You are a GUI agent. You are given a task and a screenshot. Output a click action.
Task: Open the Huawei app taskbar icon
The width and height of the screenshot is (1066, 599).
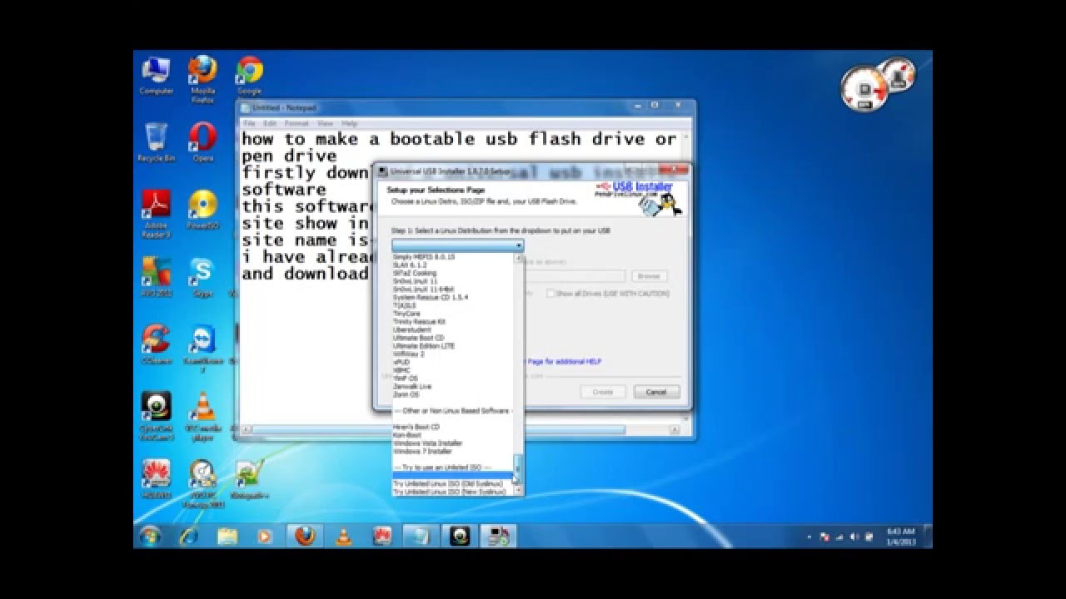pyautogui.click(x=381, y=536)
